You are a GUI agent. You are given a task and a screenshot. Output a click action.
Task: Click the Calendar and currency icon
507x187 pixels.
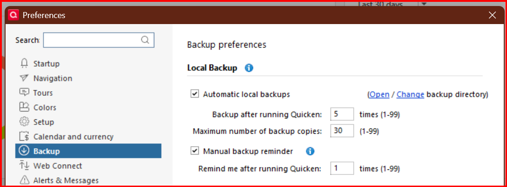pos(25,137)
